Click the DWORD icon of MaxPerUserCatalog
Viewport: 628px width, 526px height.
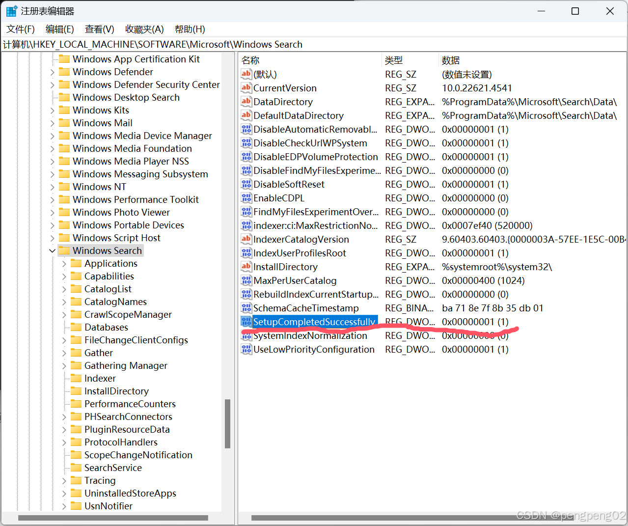(246, 280)
